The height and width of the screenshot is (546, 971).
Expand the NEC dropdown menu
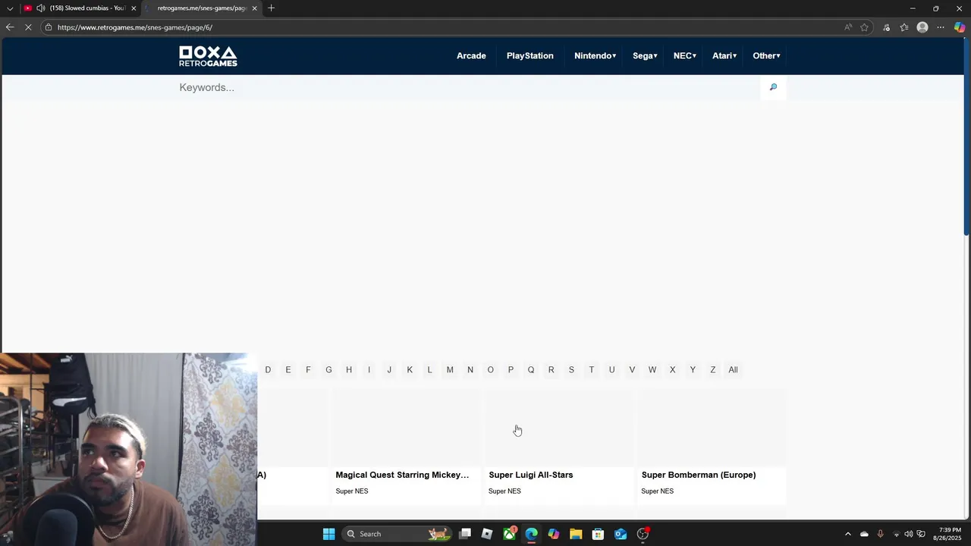point(685,55)
